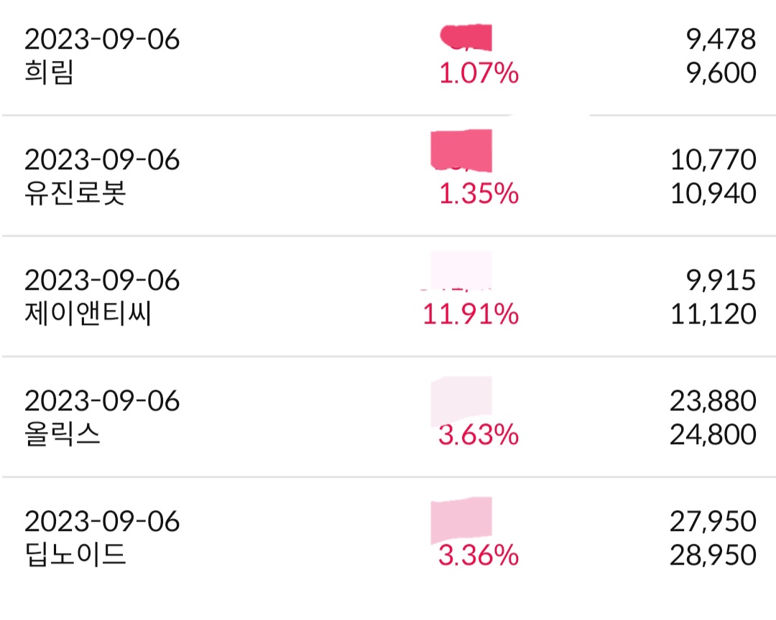Select the 1.35% return percentage
The height and width of the screenshot is (620, 776).
click(479, 194)
